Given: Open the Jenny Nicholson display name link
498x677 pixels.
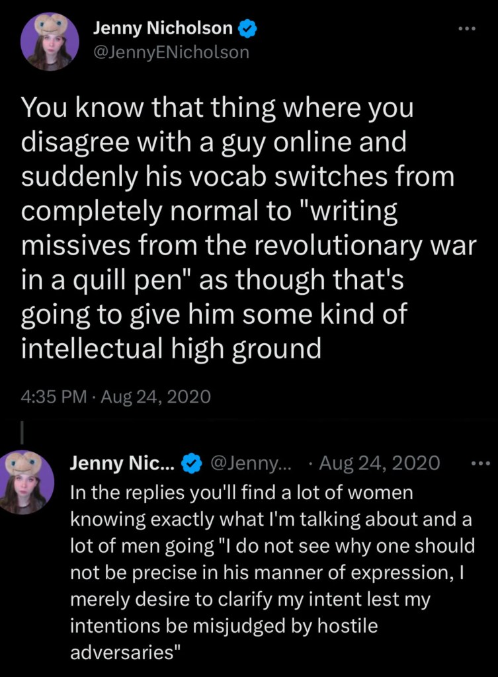Looking at the screenshot, I should (162, 28).
